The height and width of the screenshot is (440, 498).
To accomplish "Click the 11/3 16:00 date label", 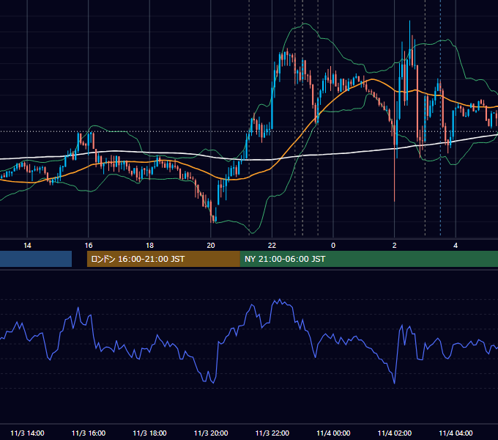I will pos(89,433).
